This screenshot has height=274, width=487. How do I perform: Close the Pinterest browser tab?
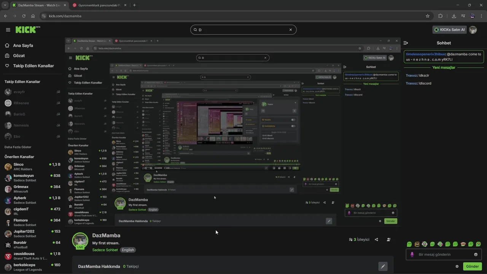125,5
